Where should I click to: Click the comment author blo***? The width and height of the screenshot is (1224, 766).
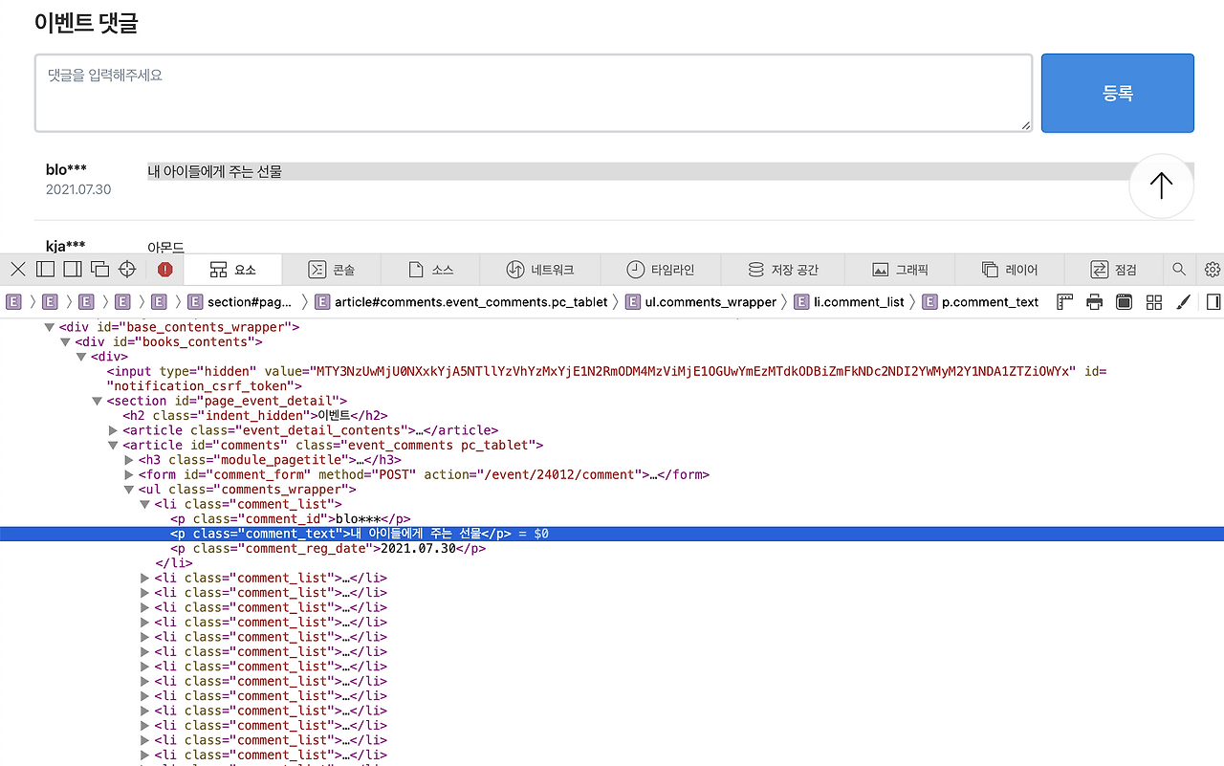66,169
